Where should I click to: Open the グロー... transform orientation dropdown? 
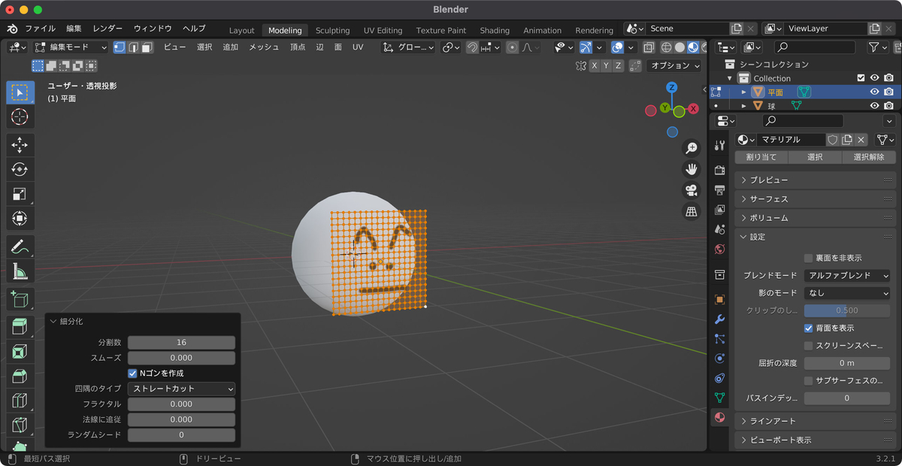point(408,47)
